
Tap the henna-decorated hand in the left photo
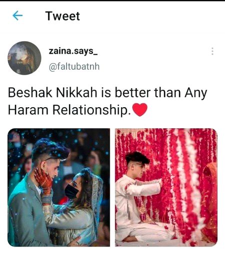click(43, 181)
